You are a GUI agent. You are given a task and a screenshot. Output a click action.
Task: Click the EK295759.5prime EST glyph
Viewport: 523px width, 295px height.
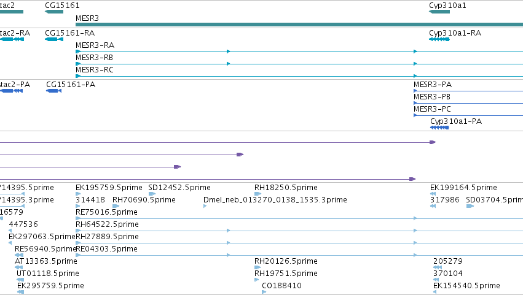tap(21, 292)
